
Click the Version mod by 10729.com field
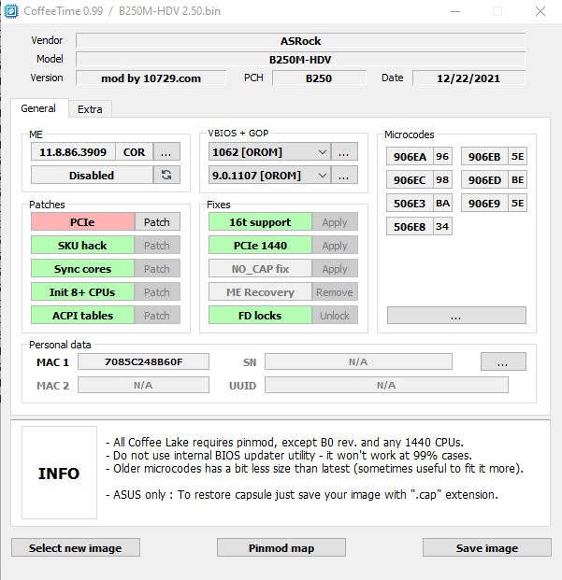click(151, 78)
